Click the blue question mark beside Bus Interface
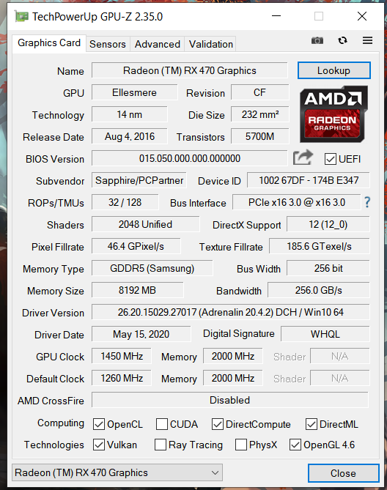 point(367,202)
